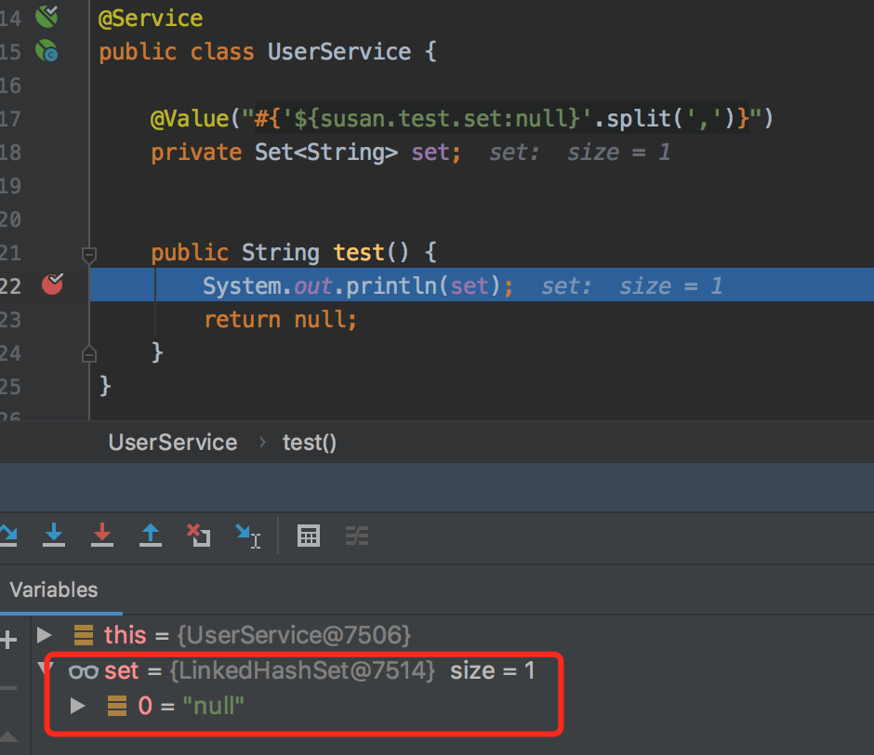
Task: Open the Evaluate Expression calculator icon
Action: pos(308,536)
